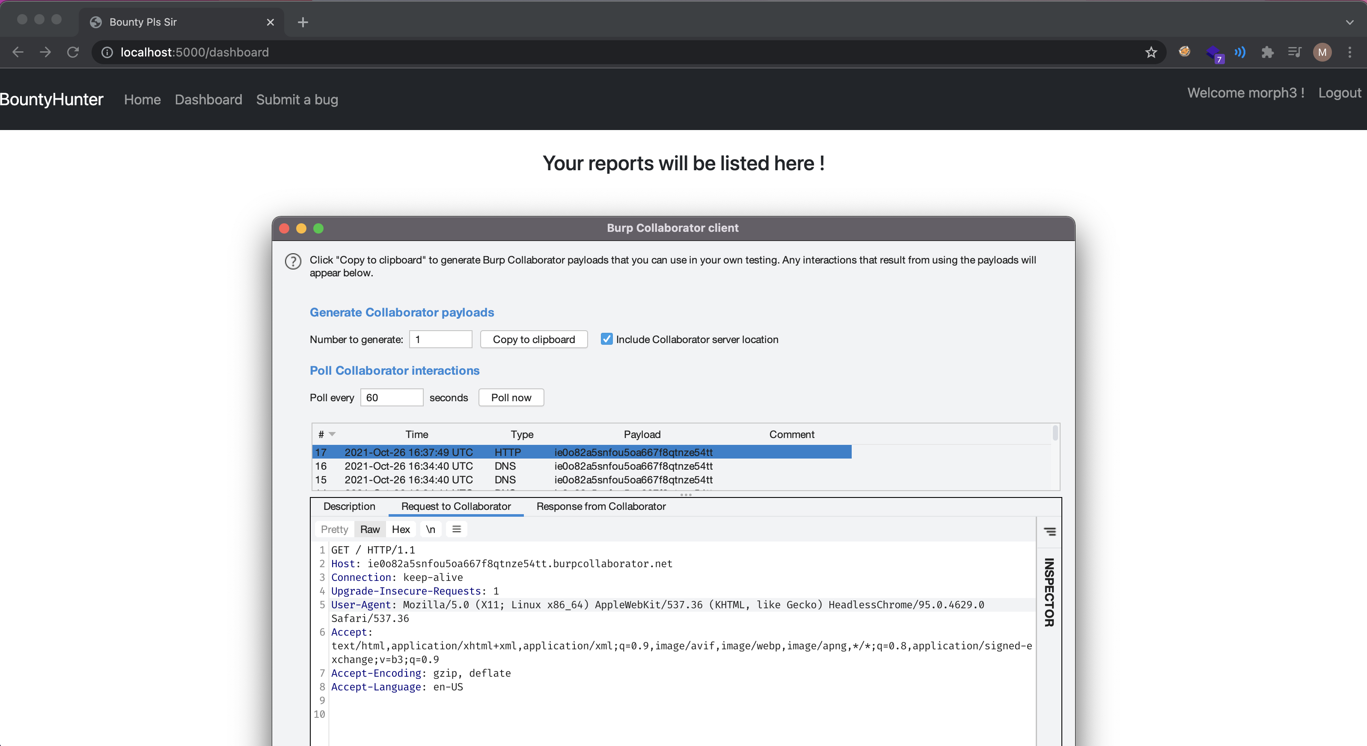Click the BountyHunter brand logo
The image size is (1367, 746).
click(x=51, y=99)
